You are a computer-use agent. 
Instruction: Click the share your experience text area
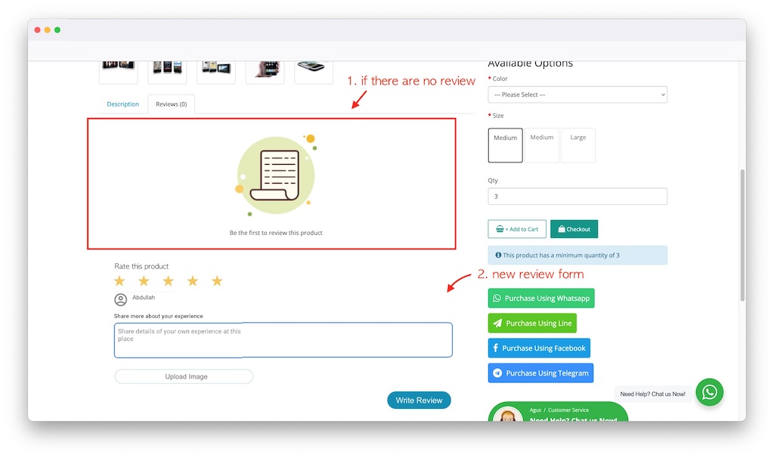pyautogui.click(x=283, y=339)
